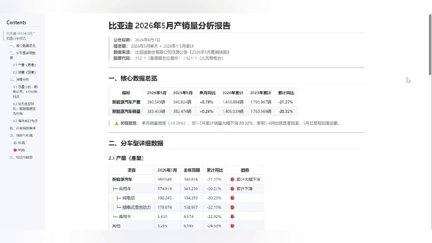Click the 2025年累计 column header

pos(261,93)
